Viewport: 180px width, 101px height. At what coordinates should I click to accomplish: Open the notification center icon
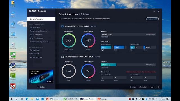tap(168, 99)
